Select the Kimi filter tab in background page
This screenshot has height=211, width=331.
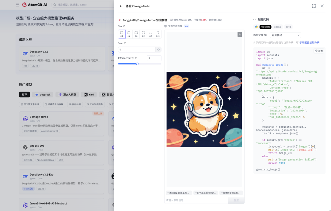(x=89, y=95)
